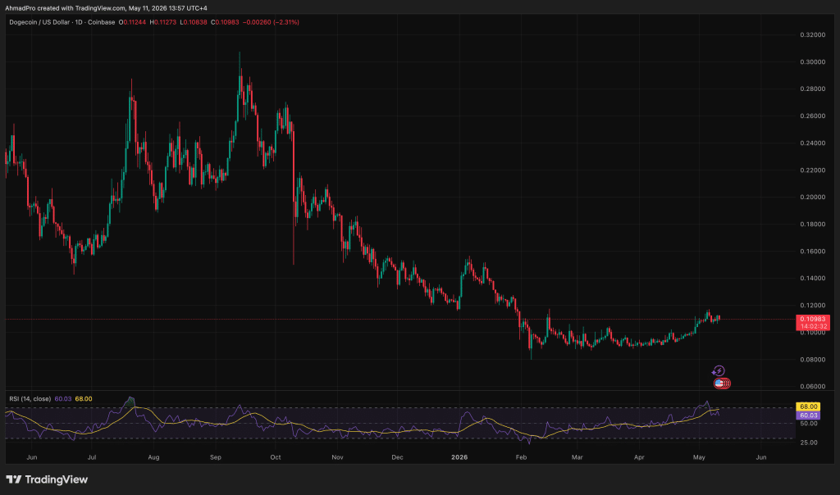Click the Mar label on the time axis
This screenshot has width=840, height=495.
pos(577,457)
